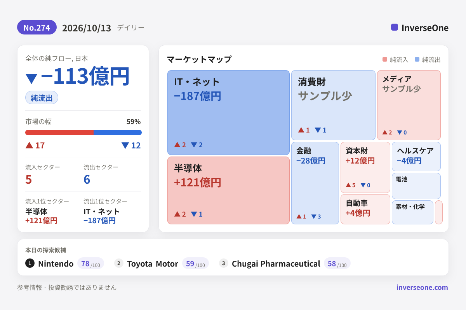Open the inverseone.com link
The height and width of the screenshot is (310, 466).
point(422,287)
